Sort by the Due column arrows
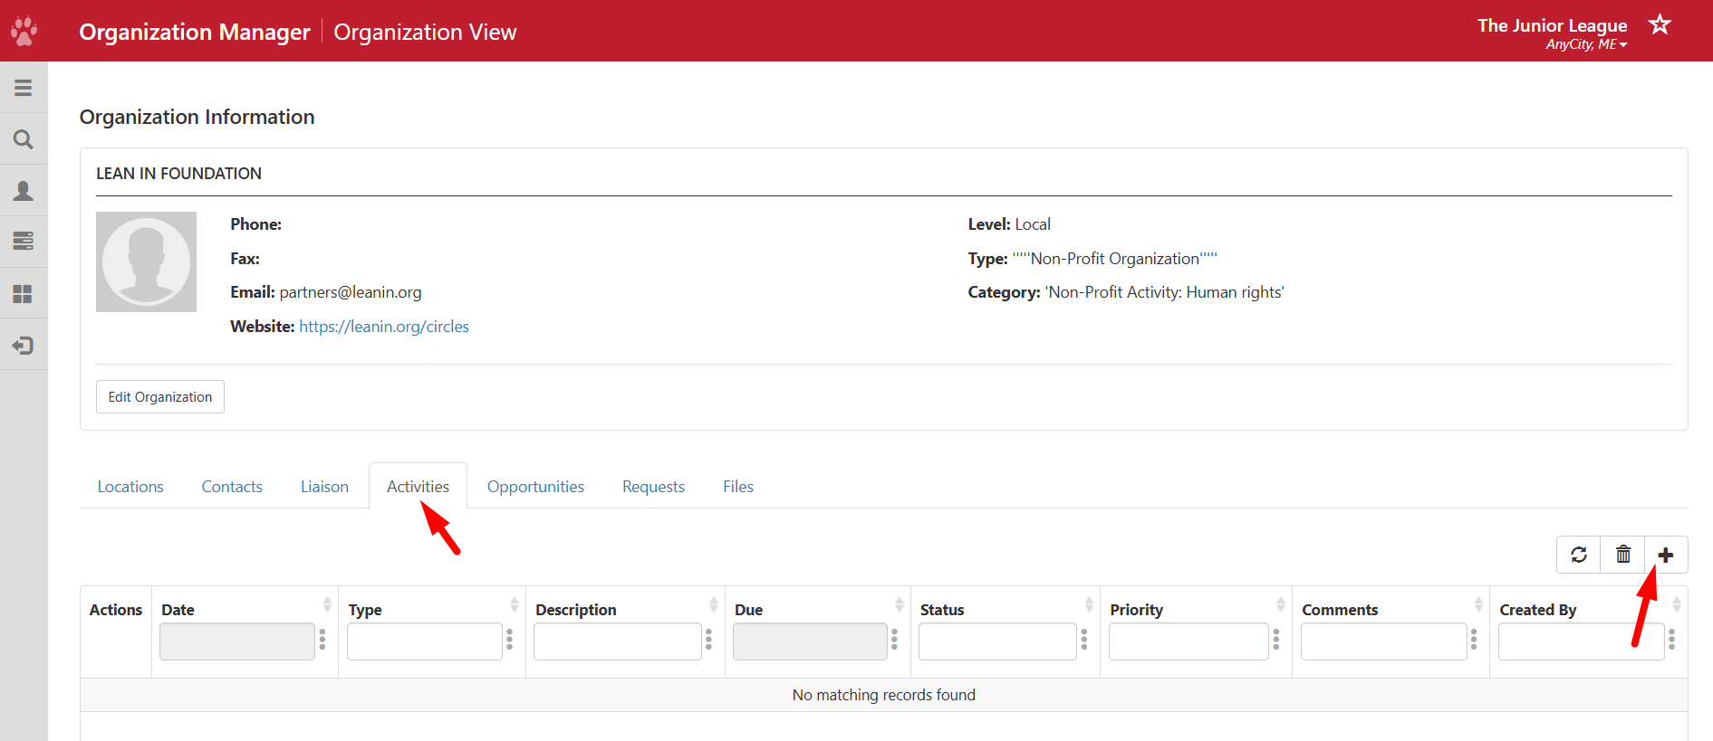 (x=900, y=604)
